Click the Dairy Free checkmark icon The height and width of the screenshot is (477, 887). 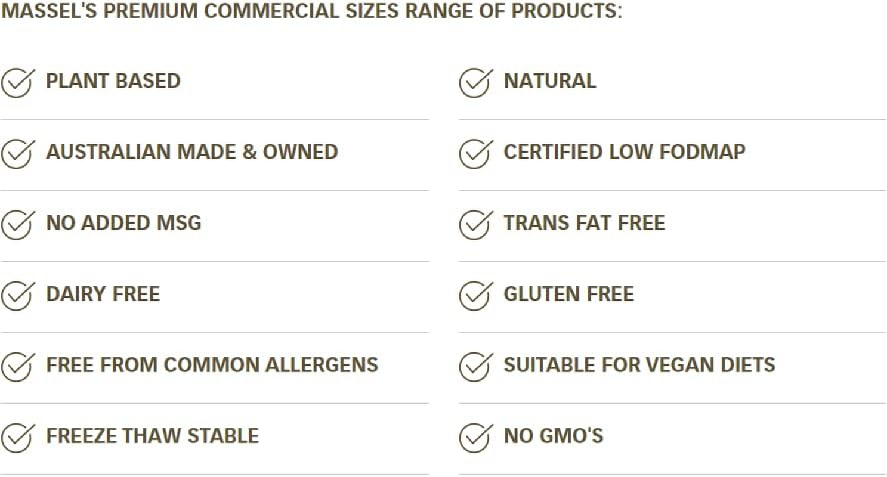(x=17, y=295)
